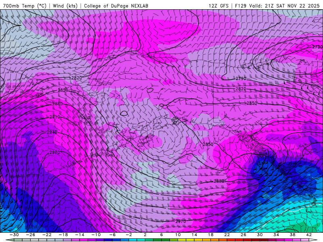Select the -10 color scale label
Screen dimensions: 323x242
tap(96, 235)
